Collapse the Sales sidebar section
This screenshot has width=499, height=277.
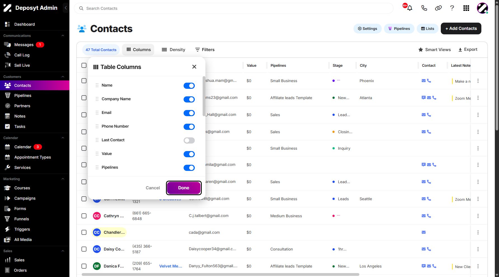(x=63, y=251)
